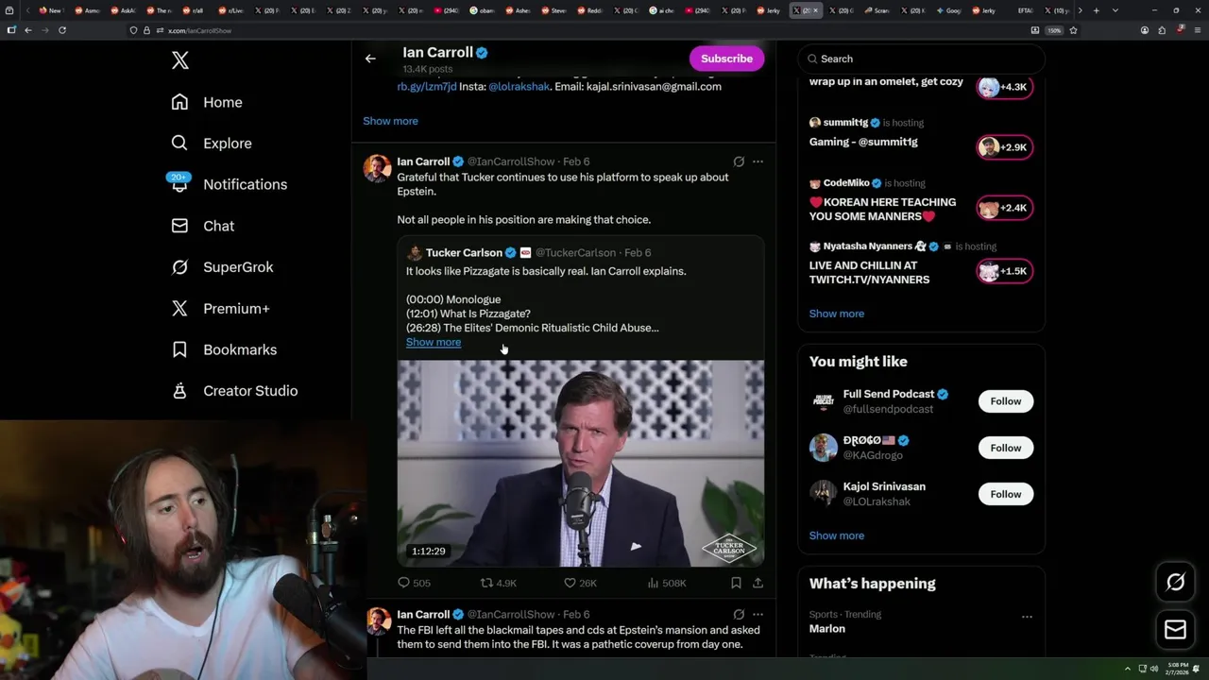The width and height of the screenshot is (1209, 680).
Task: Open Creator Studio in sidebar
Action: click(234, 391)
